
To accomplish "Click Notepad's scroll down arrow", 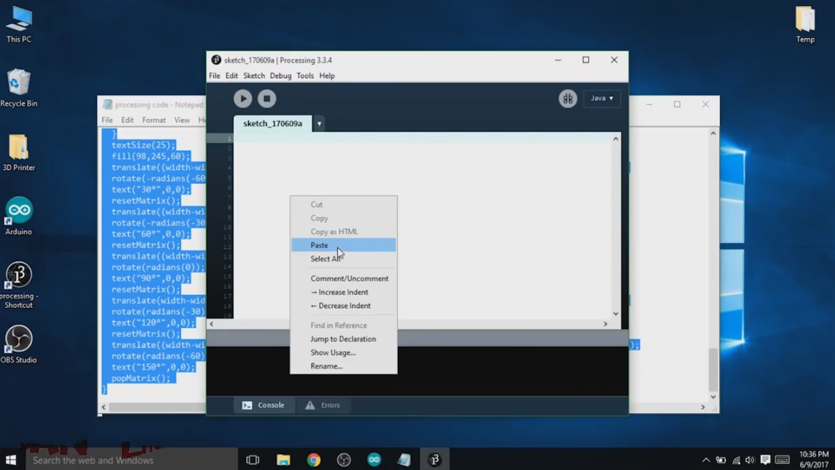I will pyautogui.click(x=714, y=397).
